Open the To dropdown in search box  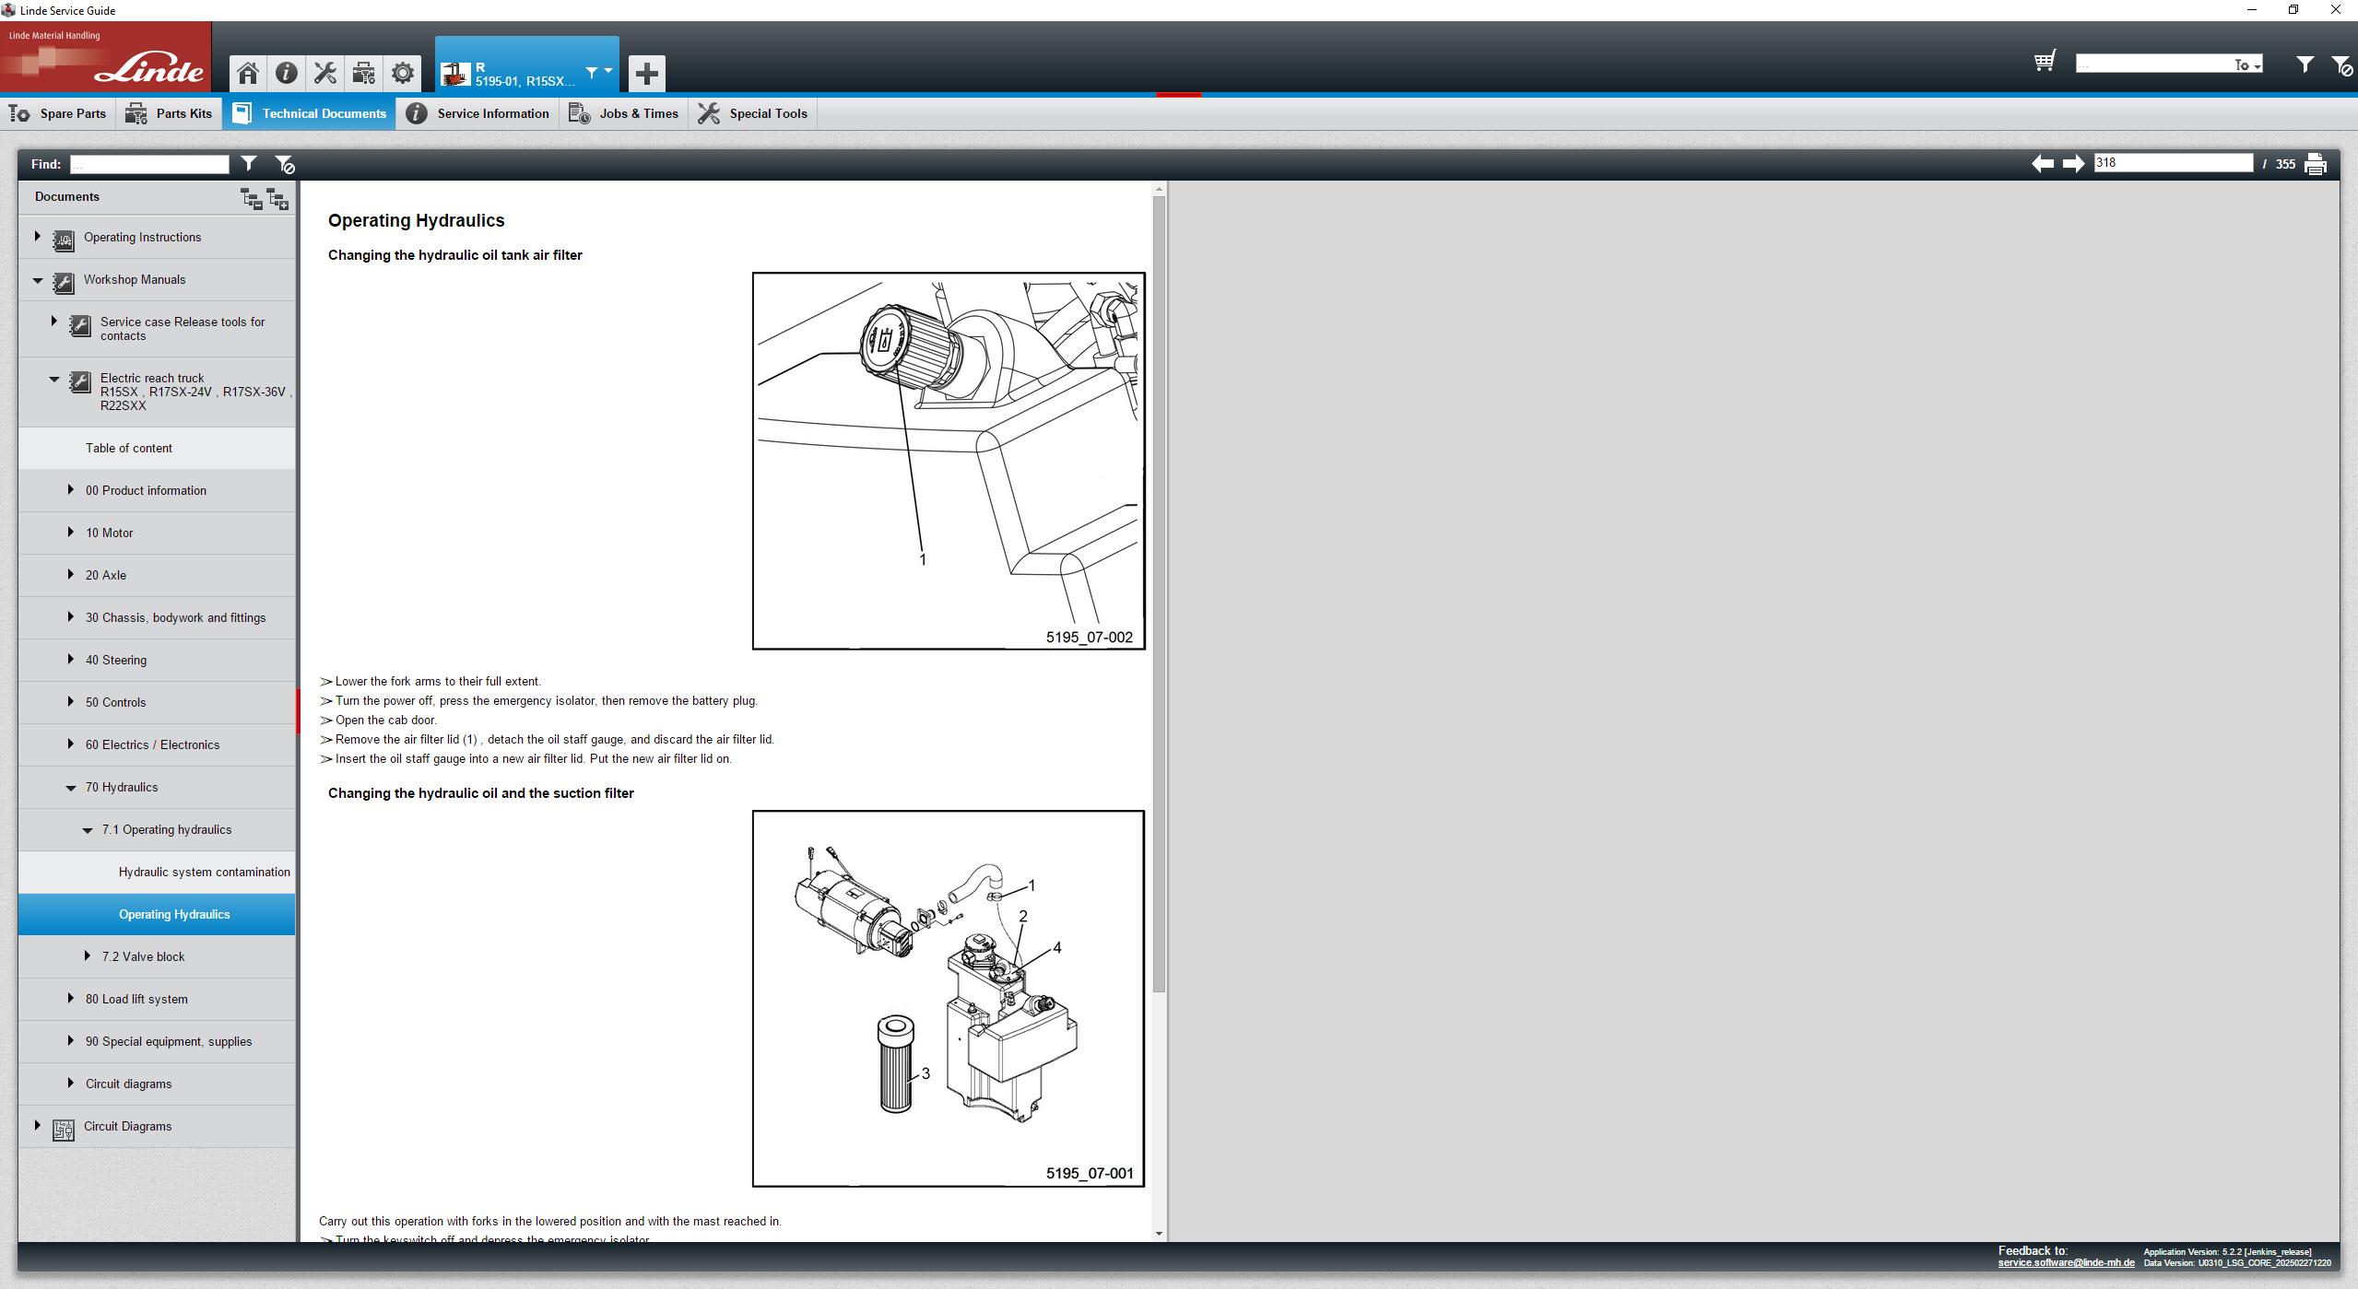pos(2246,64)
